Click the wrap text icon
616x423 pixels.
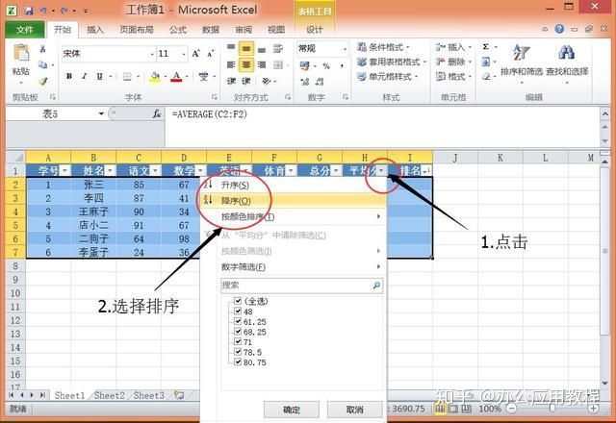tap(278, 49)
